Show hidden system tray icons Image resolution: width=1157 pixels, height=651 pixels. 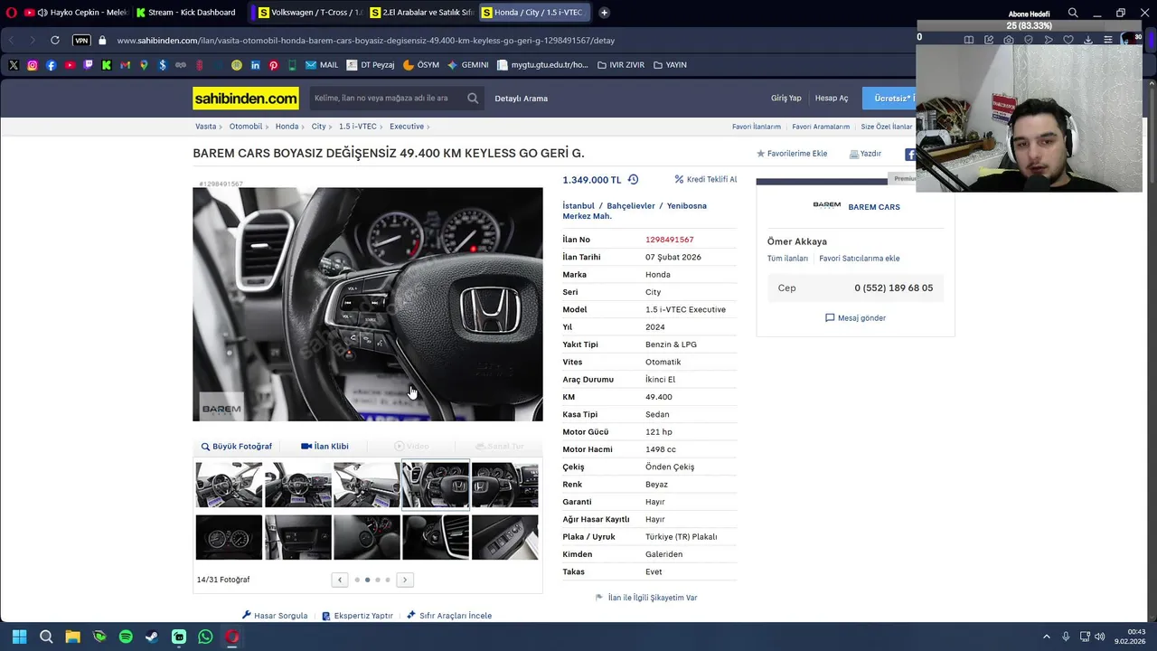(x=1047, y=637)
